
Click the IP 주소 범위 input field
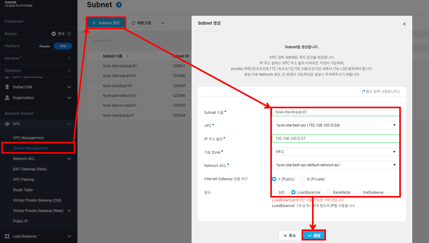pyautogui.click(x=335, y=139)
